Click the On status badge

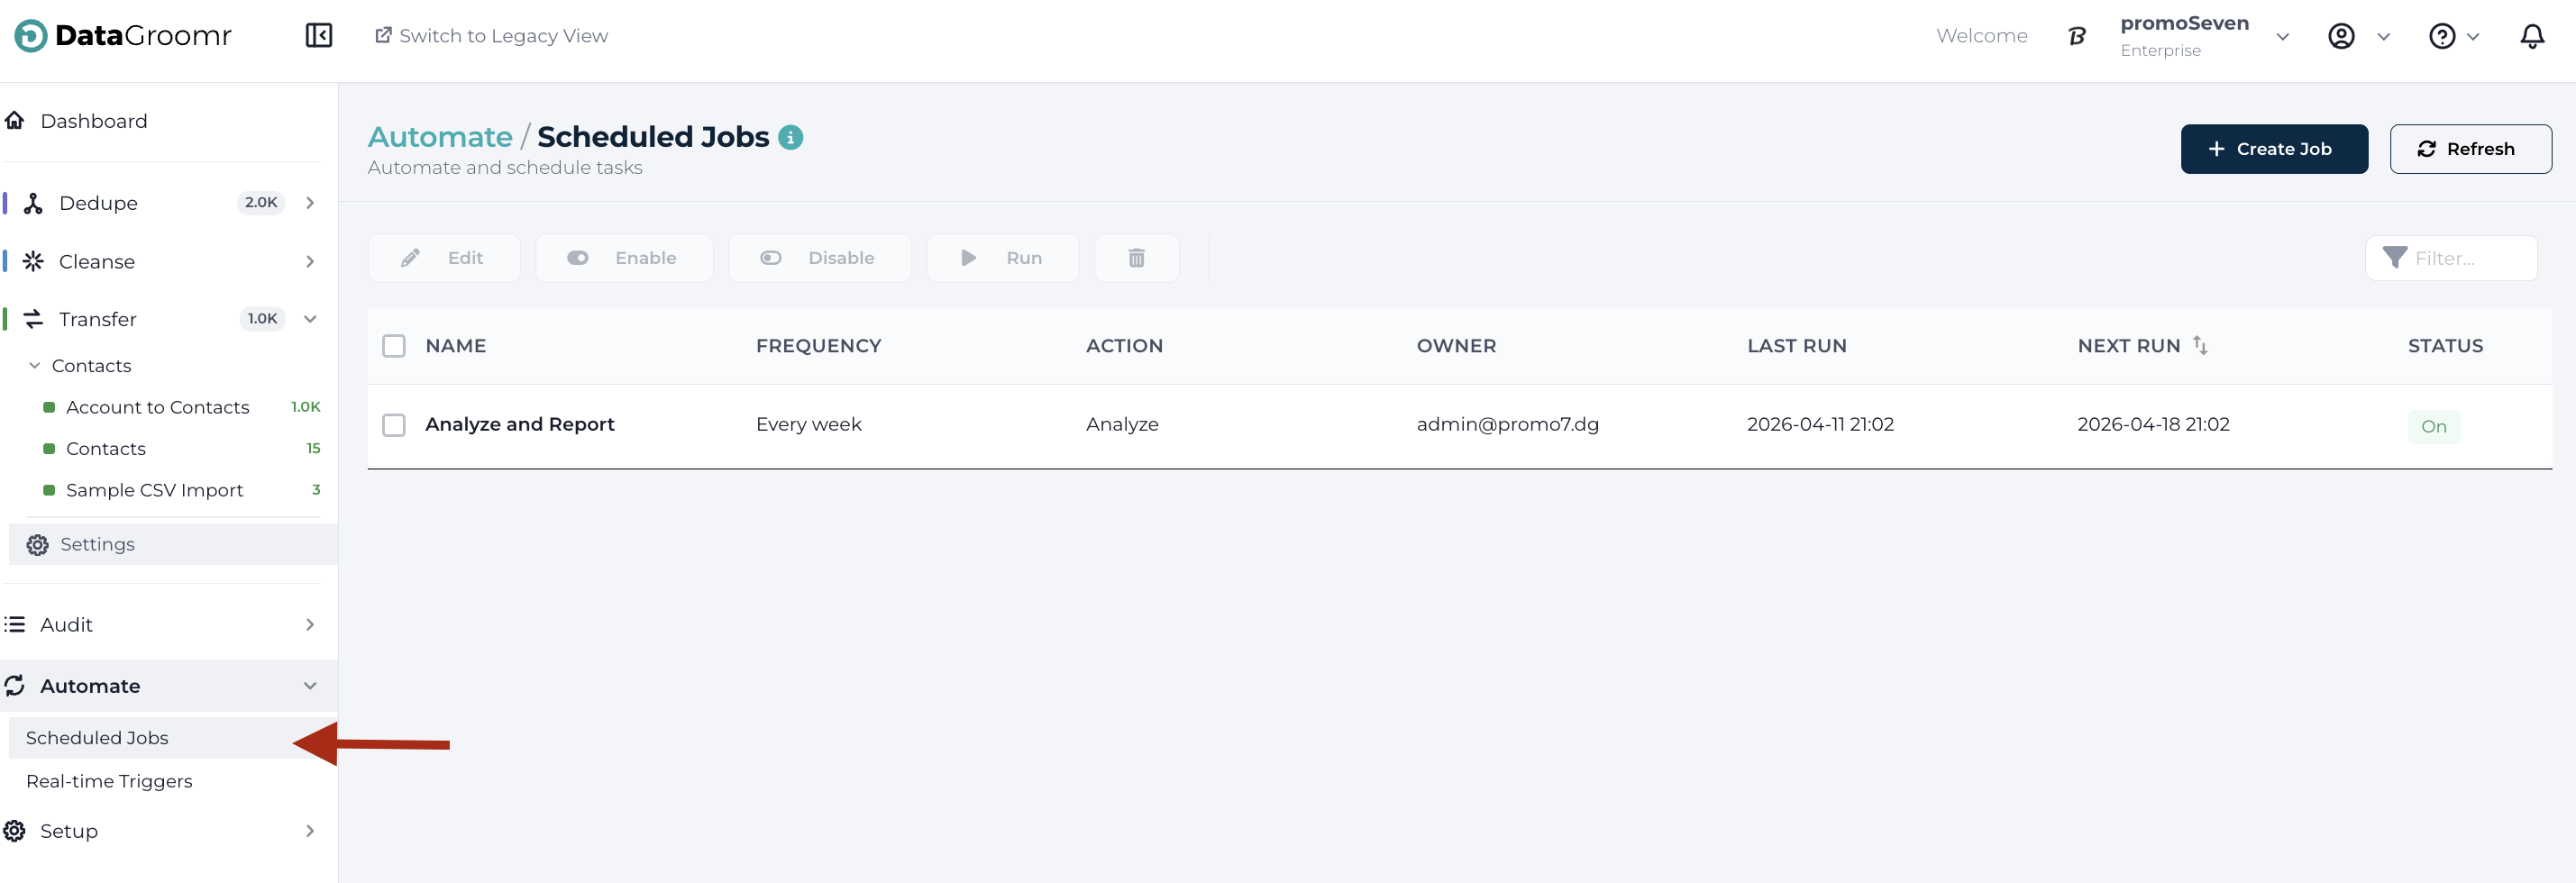click(2434, 426)
